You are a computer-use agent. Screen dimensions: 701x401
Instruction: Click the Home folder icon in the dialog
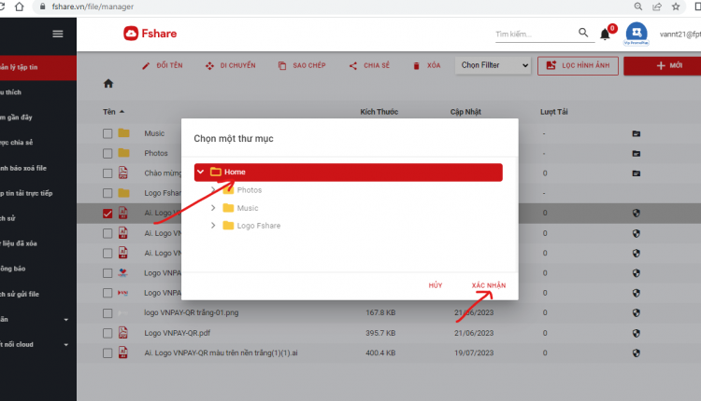(216, 172)
